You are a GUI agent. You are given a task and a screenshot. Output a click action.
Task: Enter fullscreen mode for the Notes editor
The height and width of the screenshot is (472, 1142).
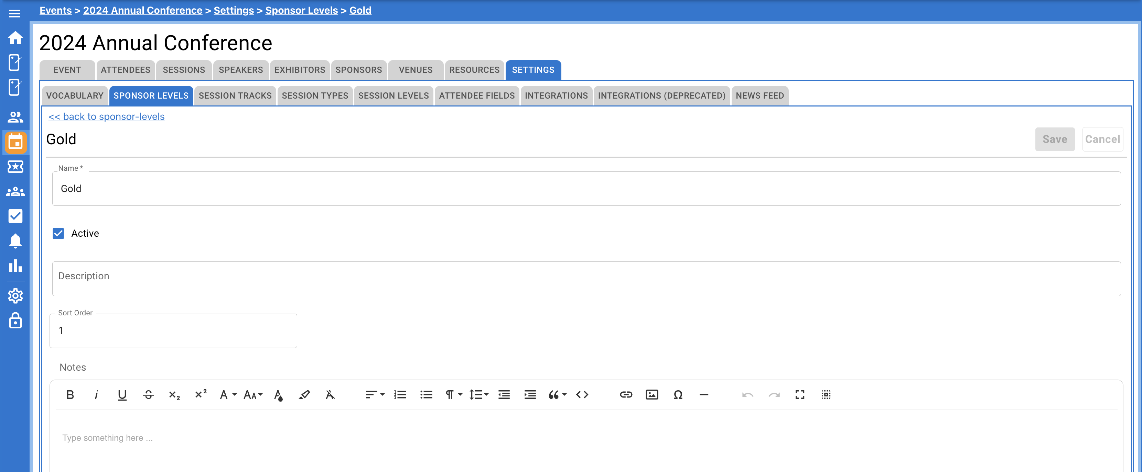click(x=800, y=395)
